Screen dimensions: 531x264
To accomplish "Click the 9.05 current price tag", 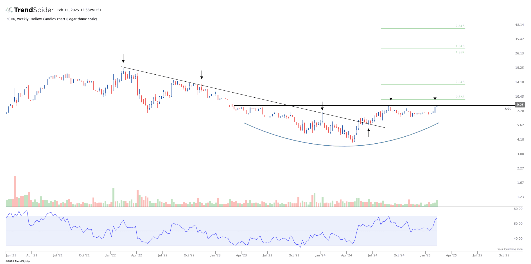I will pos(520,105).
